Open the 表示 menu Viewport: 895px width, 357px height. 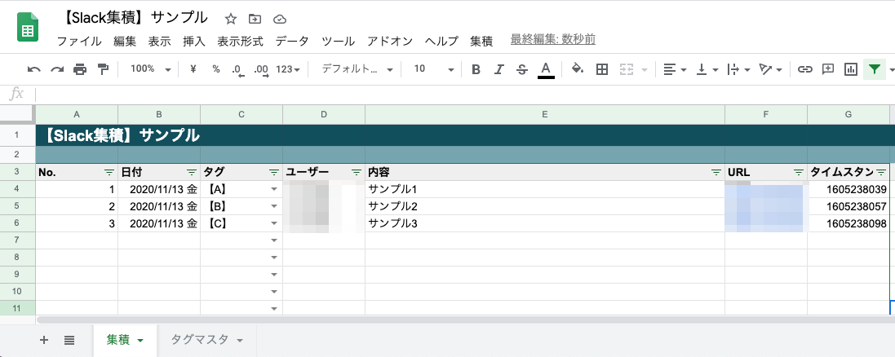pyautogui.click(x=160, y=41)
